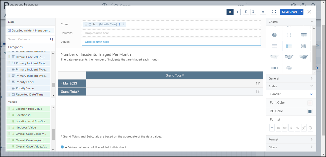Select the US dot map chart
326x157 pixels.
point(274,57)
